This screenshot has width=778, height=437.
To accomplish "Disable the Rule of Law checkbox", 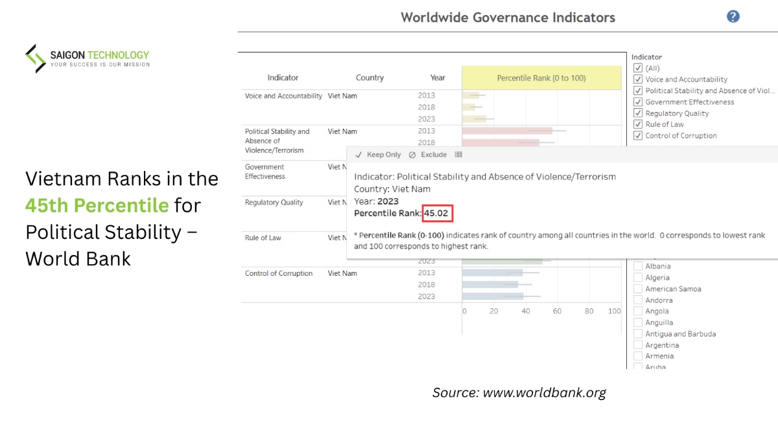I will pos(637,124).
